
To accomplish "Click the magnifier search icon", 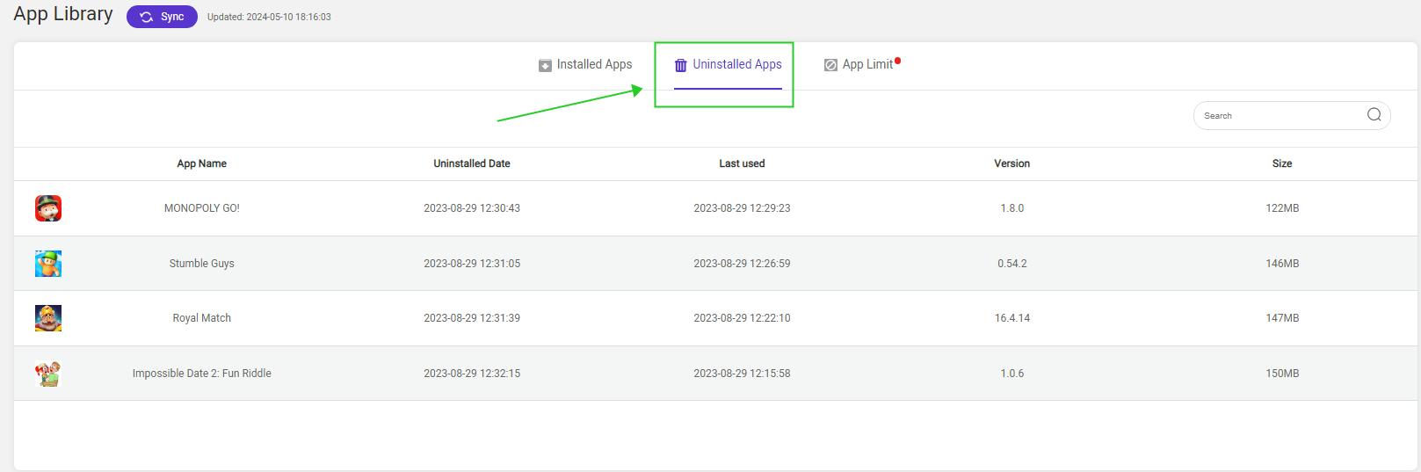I will click(1374, 115).
